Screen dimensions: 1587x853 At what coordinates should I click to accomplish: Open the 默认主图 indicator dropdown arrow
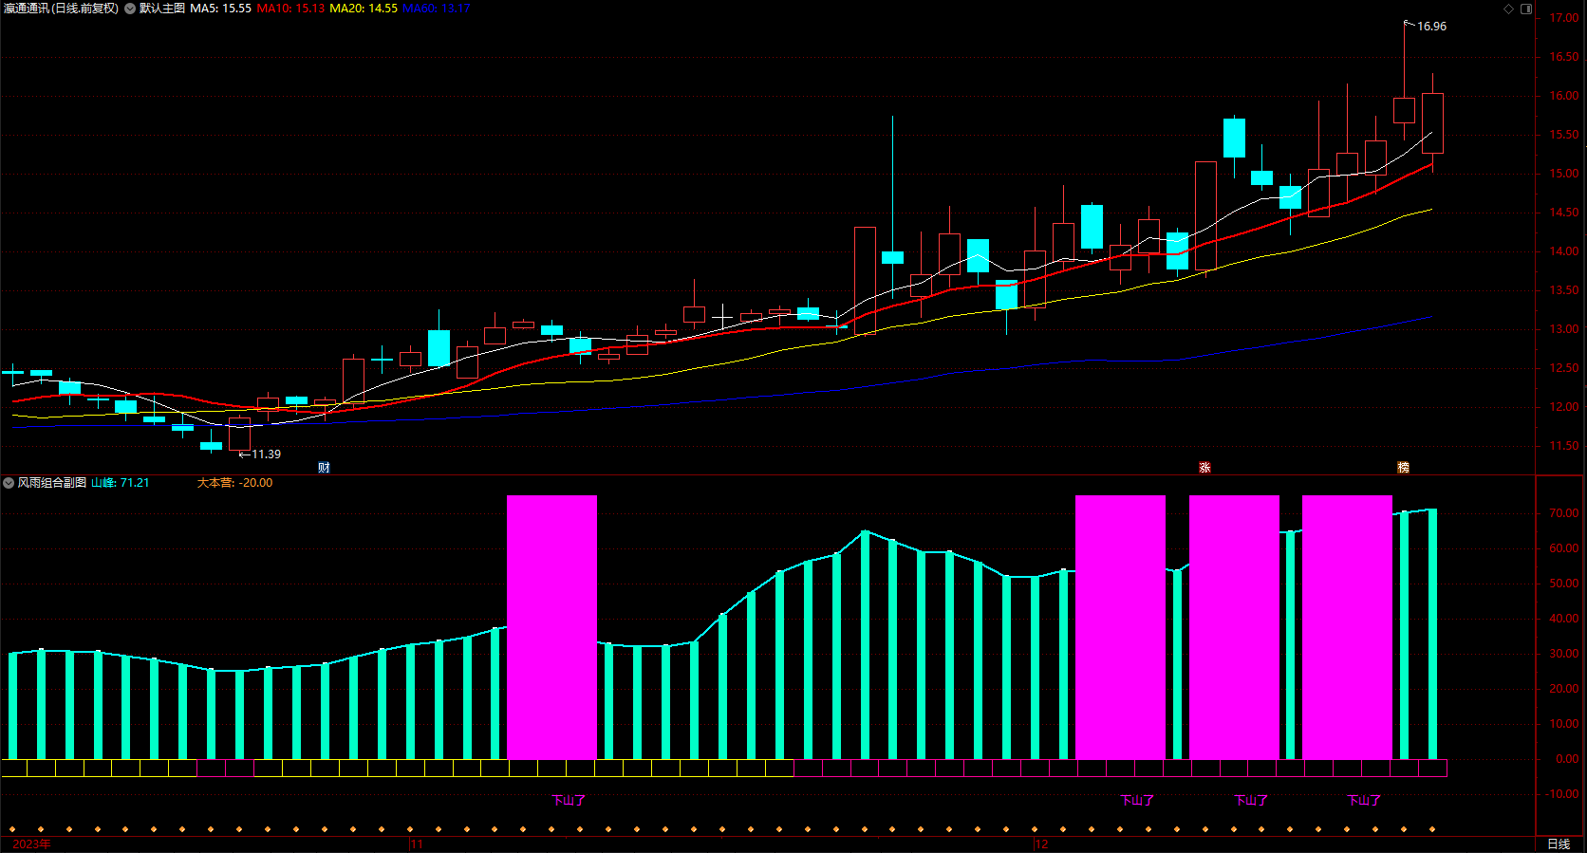click(130, 9)
